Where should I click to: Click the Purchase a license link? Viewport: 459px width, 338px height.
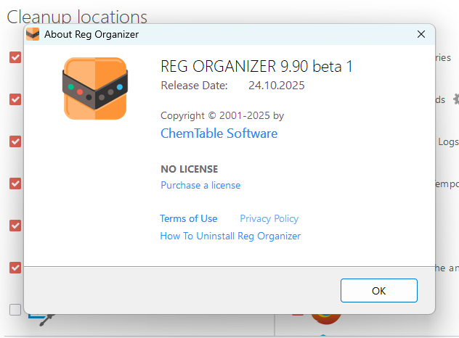200,185
